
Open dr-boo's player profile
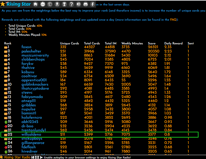[x=27, y=126]
